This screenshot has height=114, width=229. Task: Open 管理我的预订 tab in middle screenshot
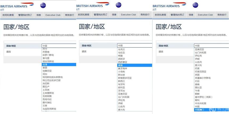(100, 15)
